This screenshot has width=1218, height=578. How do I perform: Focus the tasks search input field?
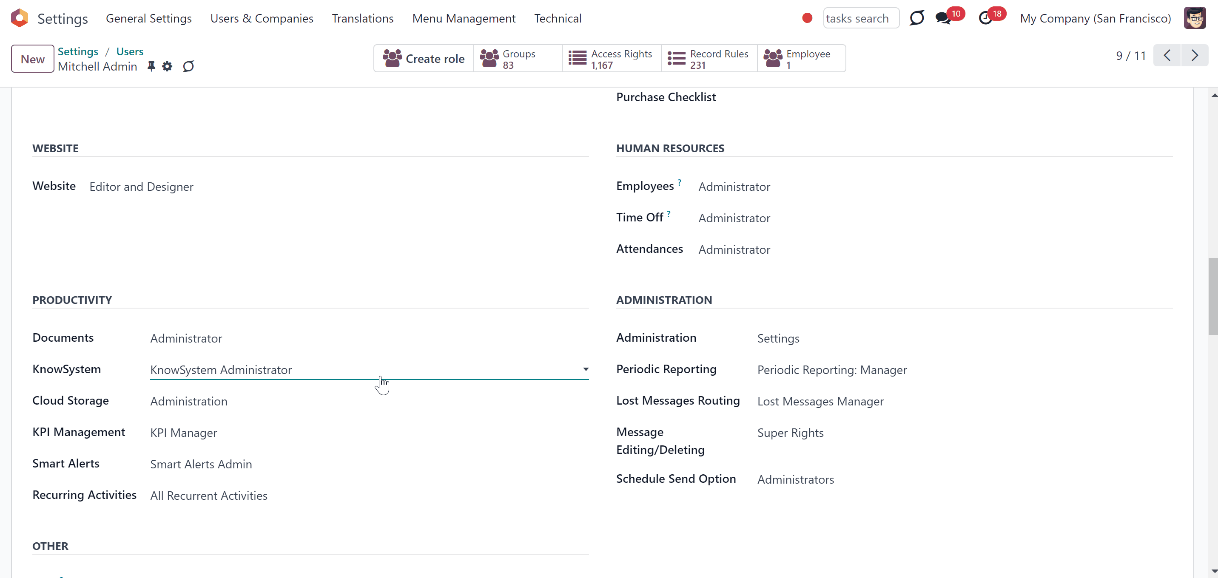point(860,18)
